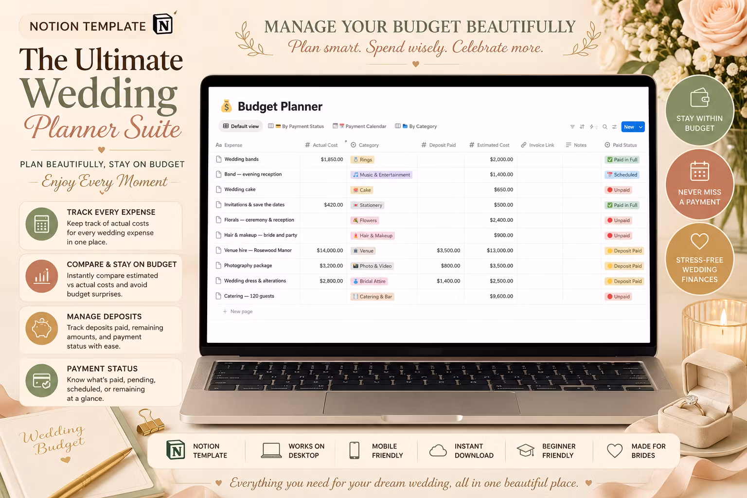Switch to the By Category tab
The image size is (747, 498).
pyautogui.click(x=416, y=126)
